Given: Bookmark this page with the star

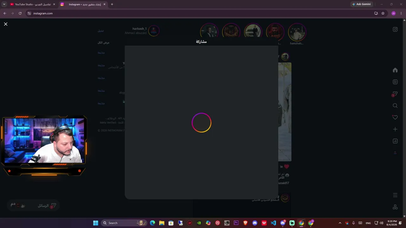Looking at the screenshot, I should click(x=383, y=13).
